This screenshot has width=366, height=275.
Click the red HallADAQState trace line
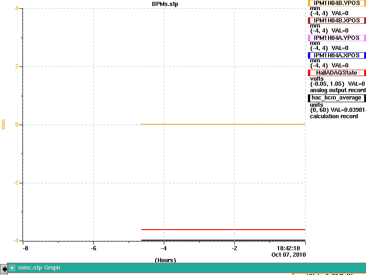point(223,230)
